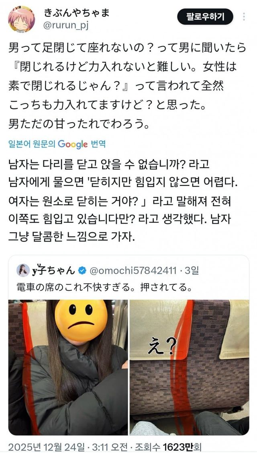Click the original Japanese tweet text
The image size is (257, 453).
(x=127, y=86)
